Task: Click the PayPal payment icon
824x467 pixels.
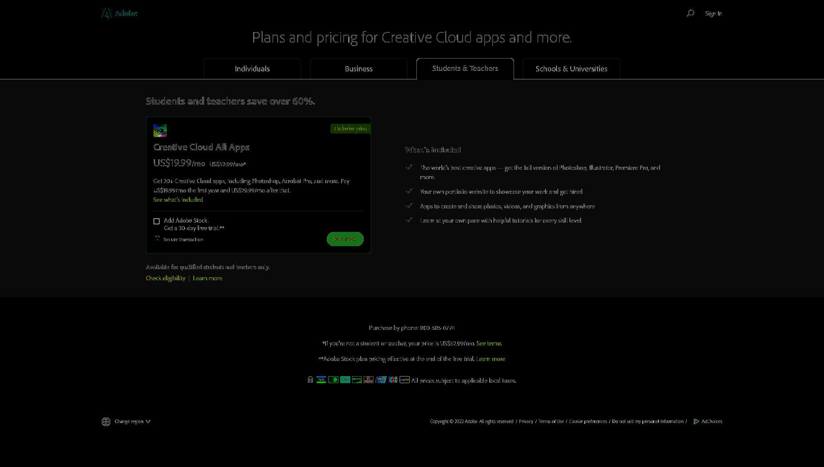Action: coord(404,380)
